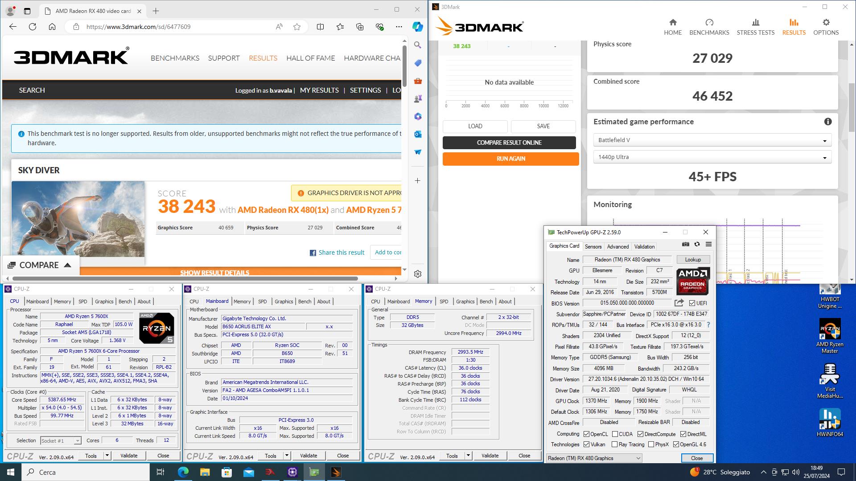Click Share this result link
The height and width of the screenshot is (481, 856).
coord(337,253)
